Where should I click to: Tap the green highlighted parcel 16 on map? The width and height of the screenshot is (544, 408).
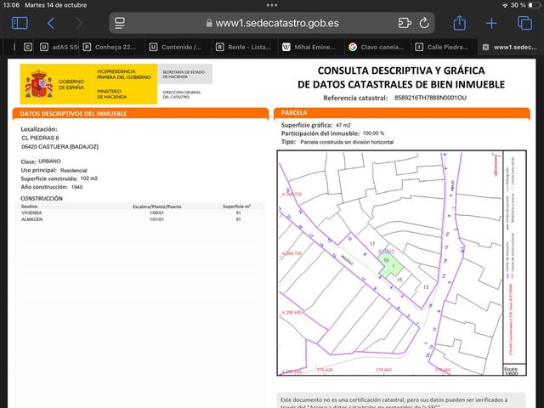[x=389, y=265]
